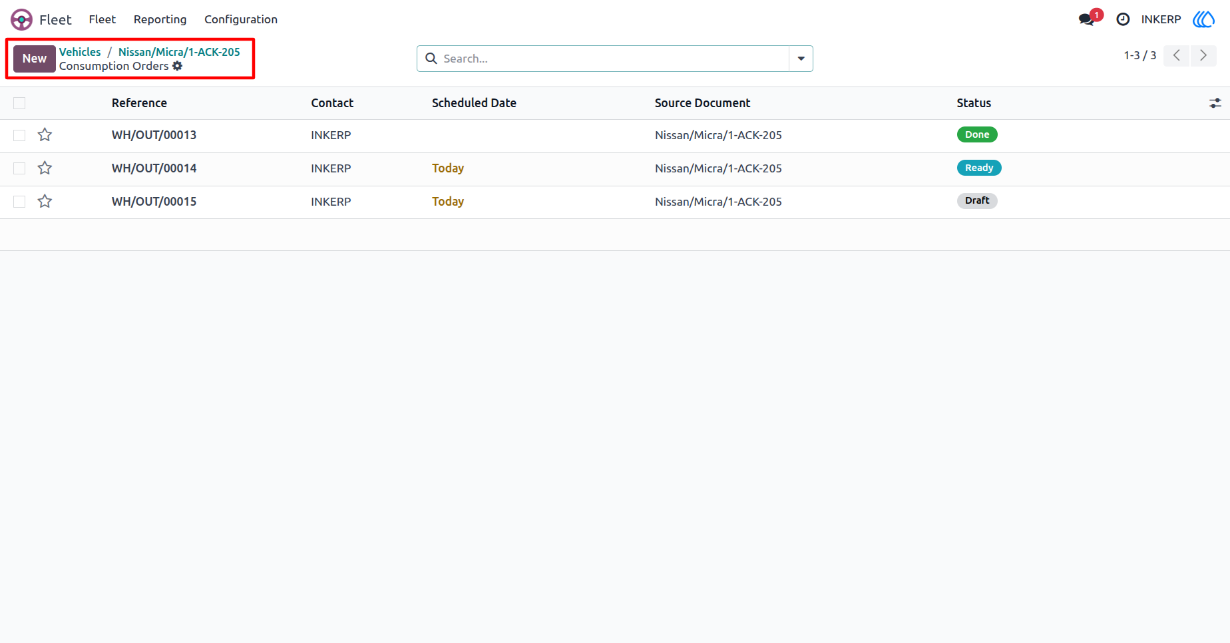Open order WH/OUT/00013
Screen dimensions: 1230x643
[x=154, y=135]
